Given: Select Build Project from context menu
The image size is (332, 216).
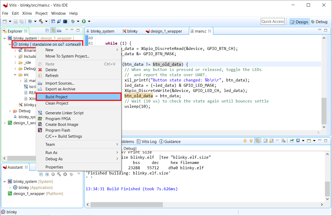Looking at the screenshot, I should (79, 97).
